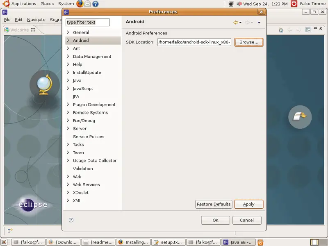Image resolution: width=328 pixels, height=246 pixels.
Task: Select Usage Data Collector in tree
Action: click(95, 161)
